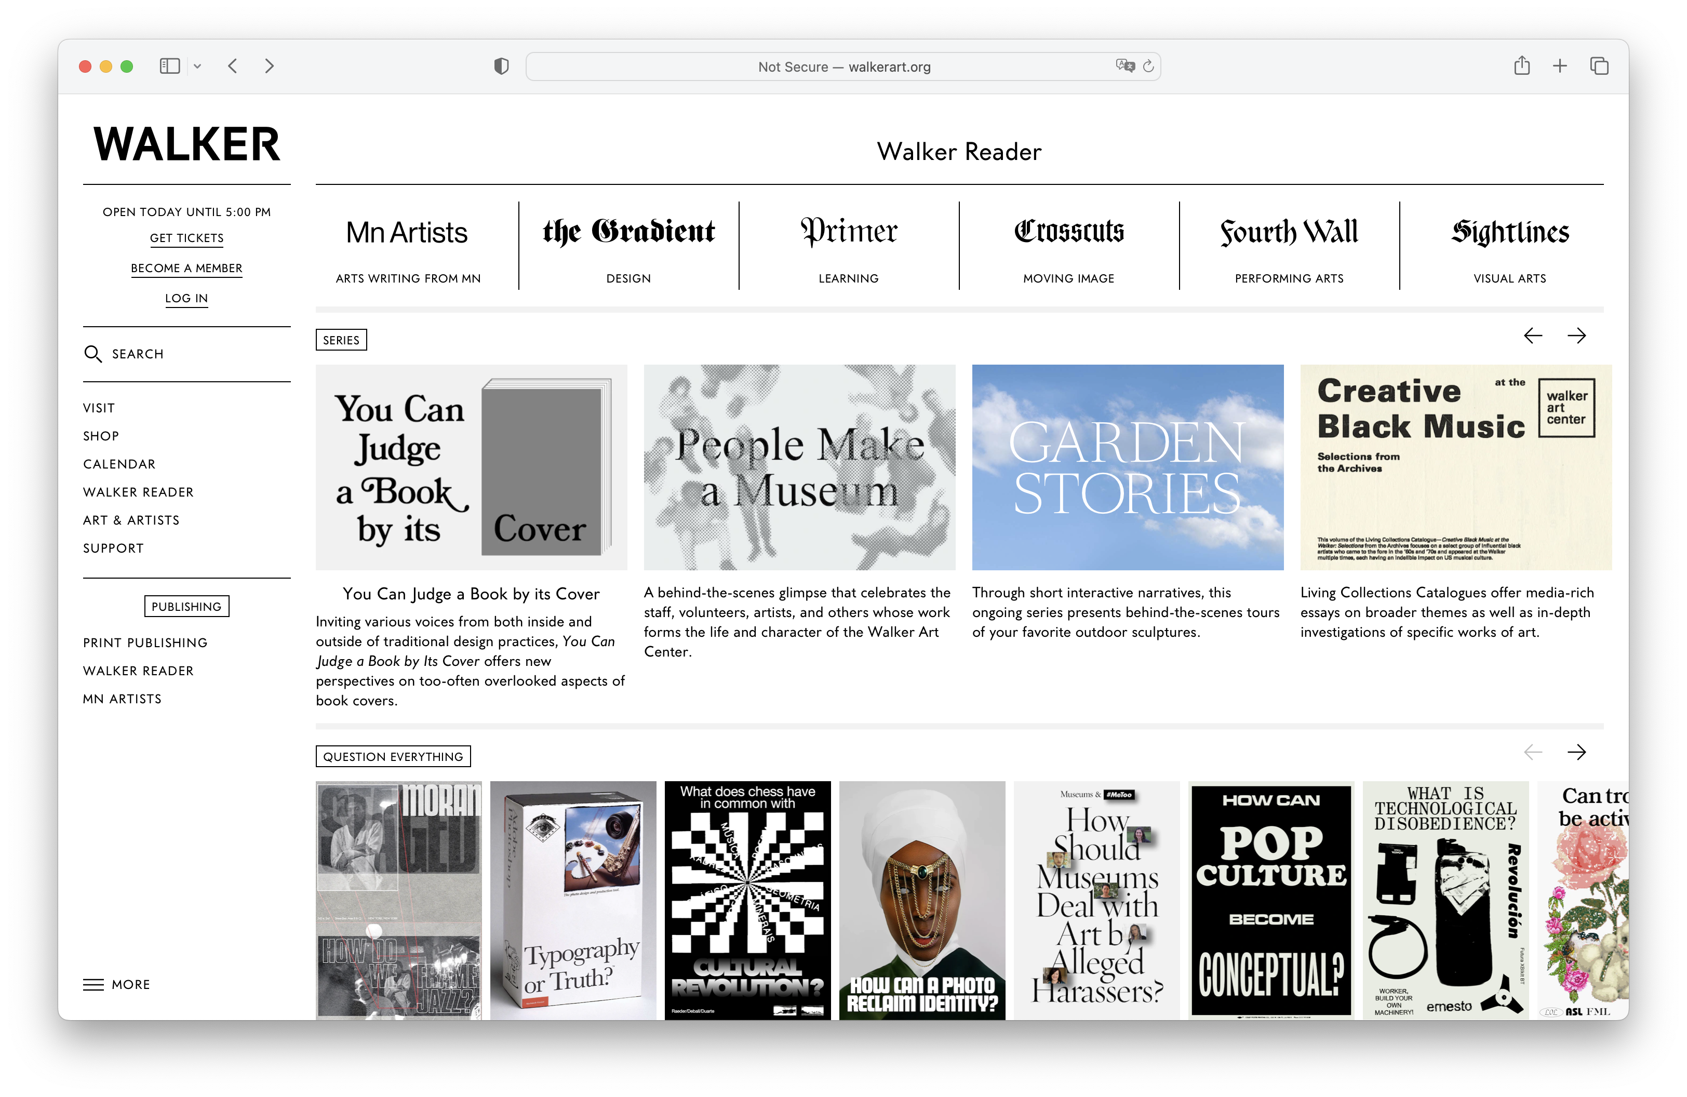
Task: Open the MORE hamburger menu icon
Action: click(x=93, y=984)
